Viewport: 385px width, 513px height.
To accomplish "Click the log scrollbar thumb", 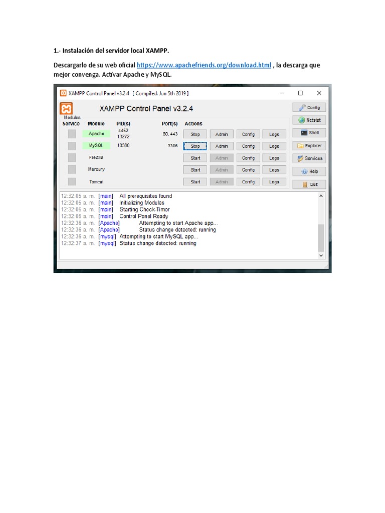I will point(321,238).
